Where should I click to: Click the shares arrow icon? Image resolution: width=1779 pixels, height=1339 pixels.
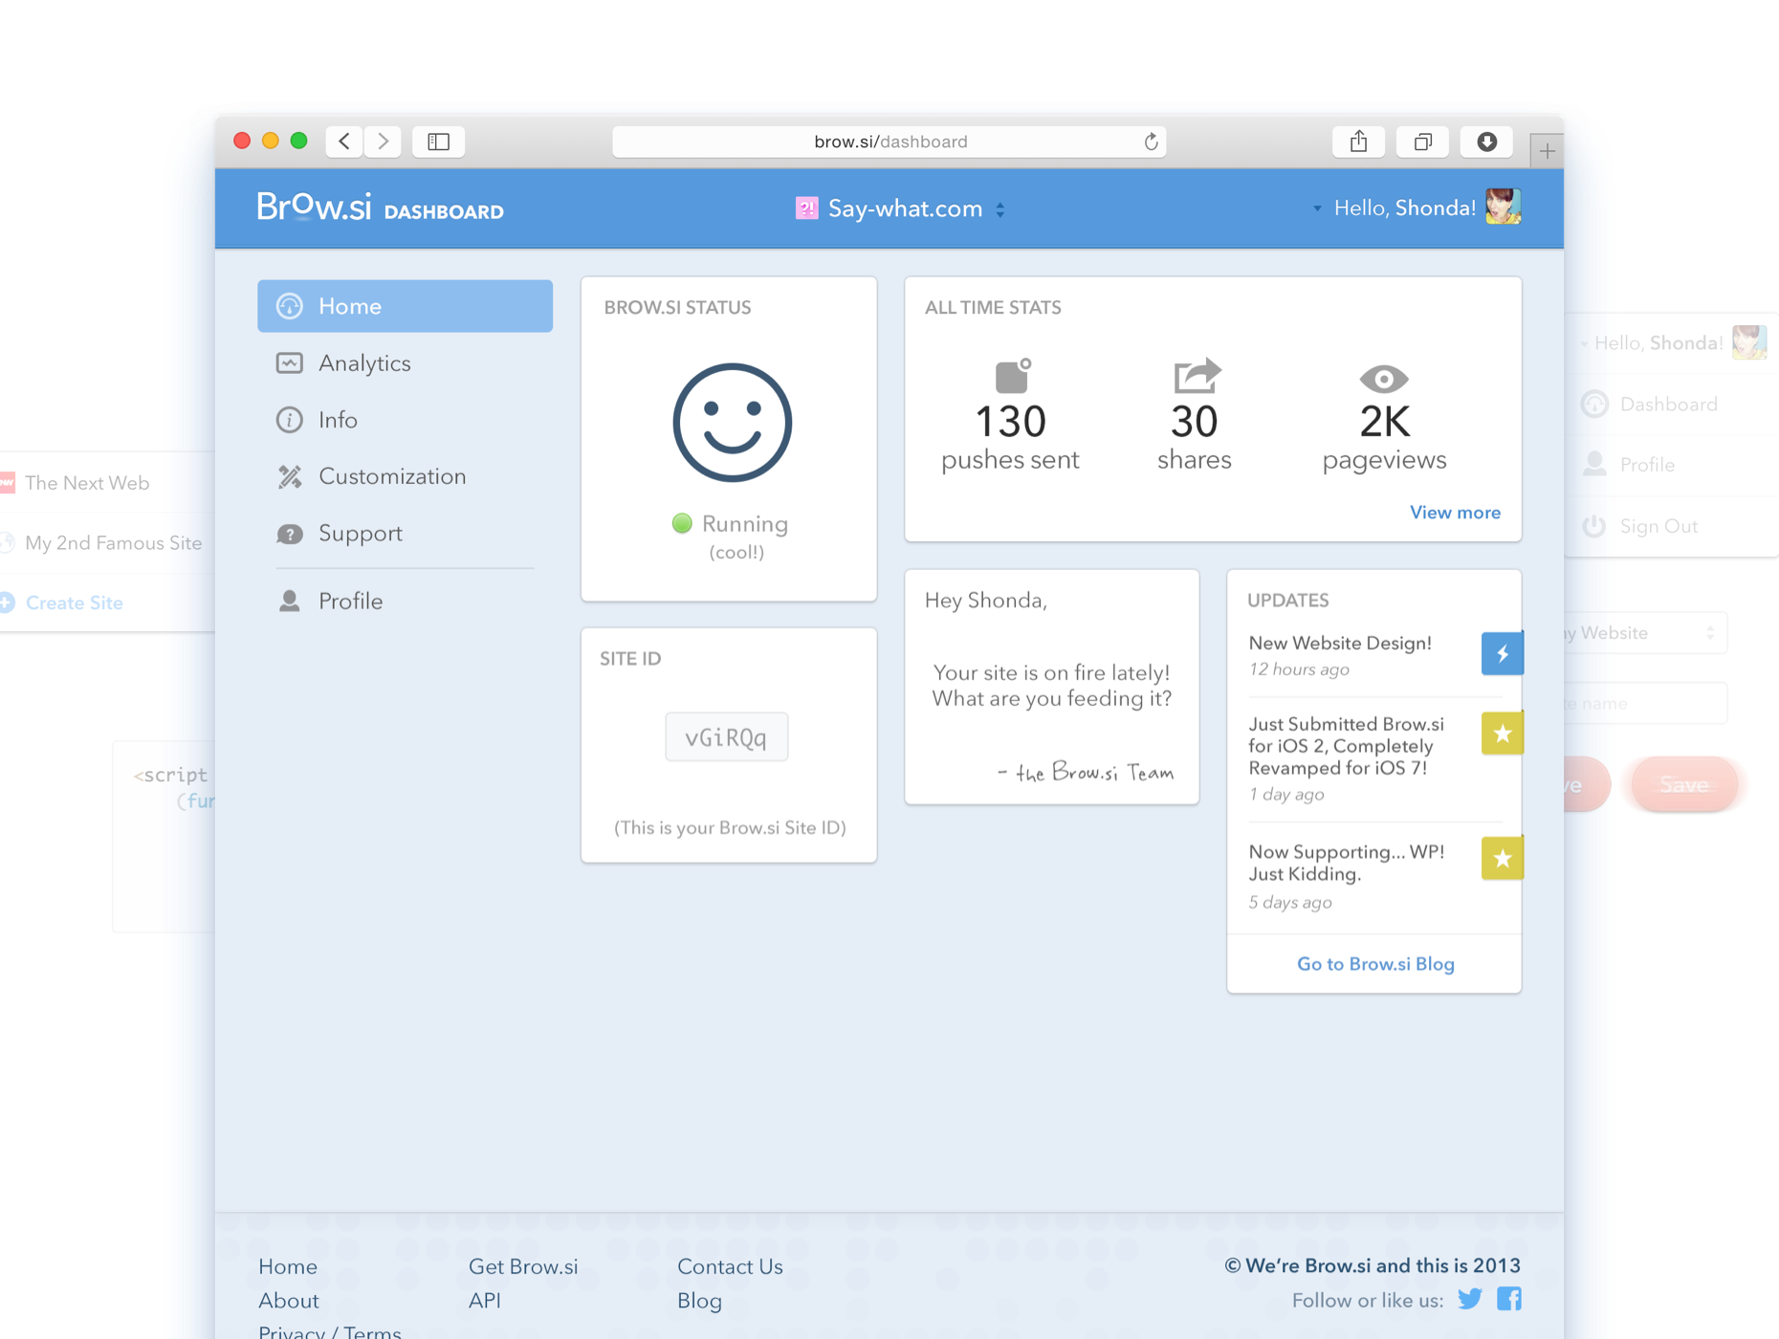1196,376
